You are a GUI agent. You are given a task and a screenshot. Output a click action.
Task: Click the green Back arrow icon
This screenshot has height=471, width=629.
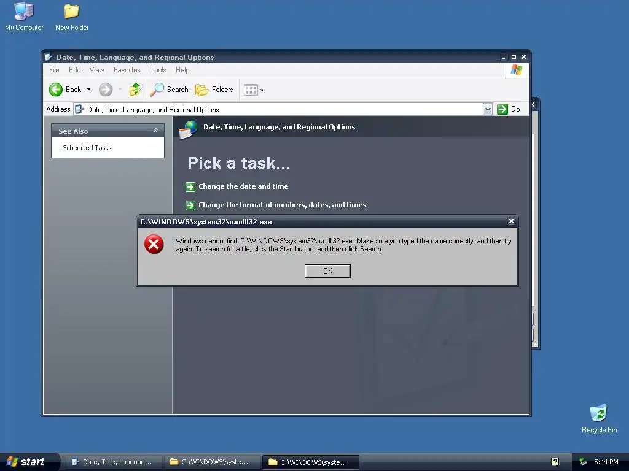(56, 90)
